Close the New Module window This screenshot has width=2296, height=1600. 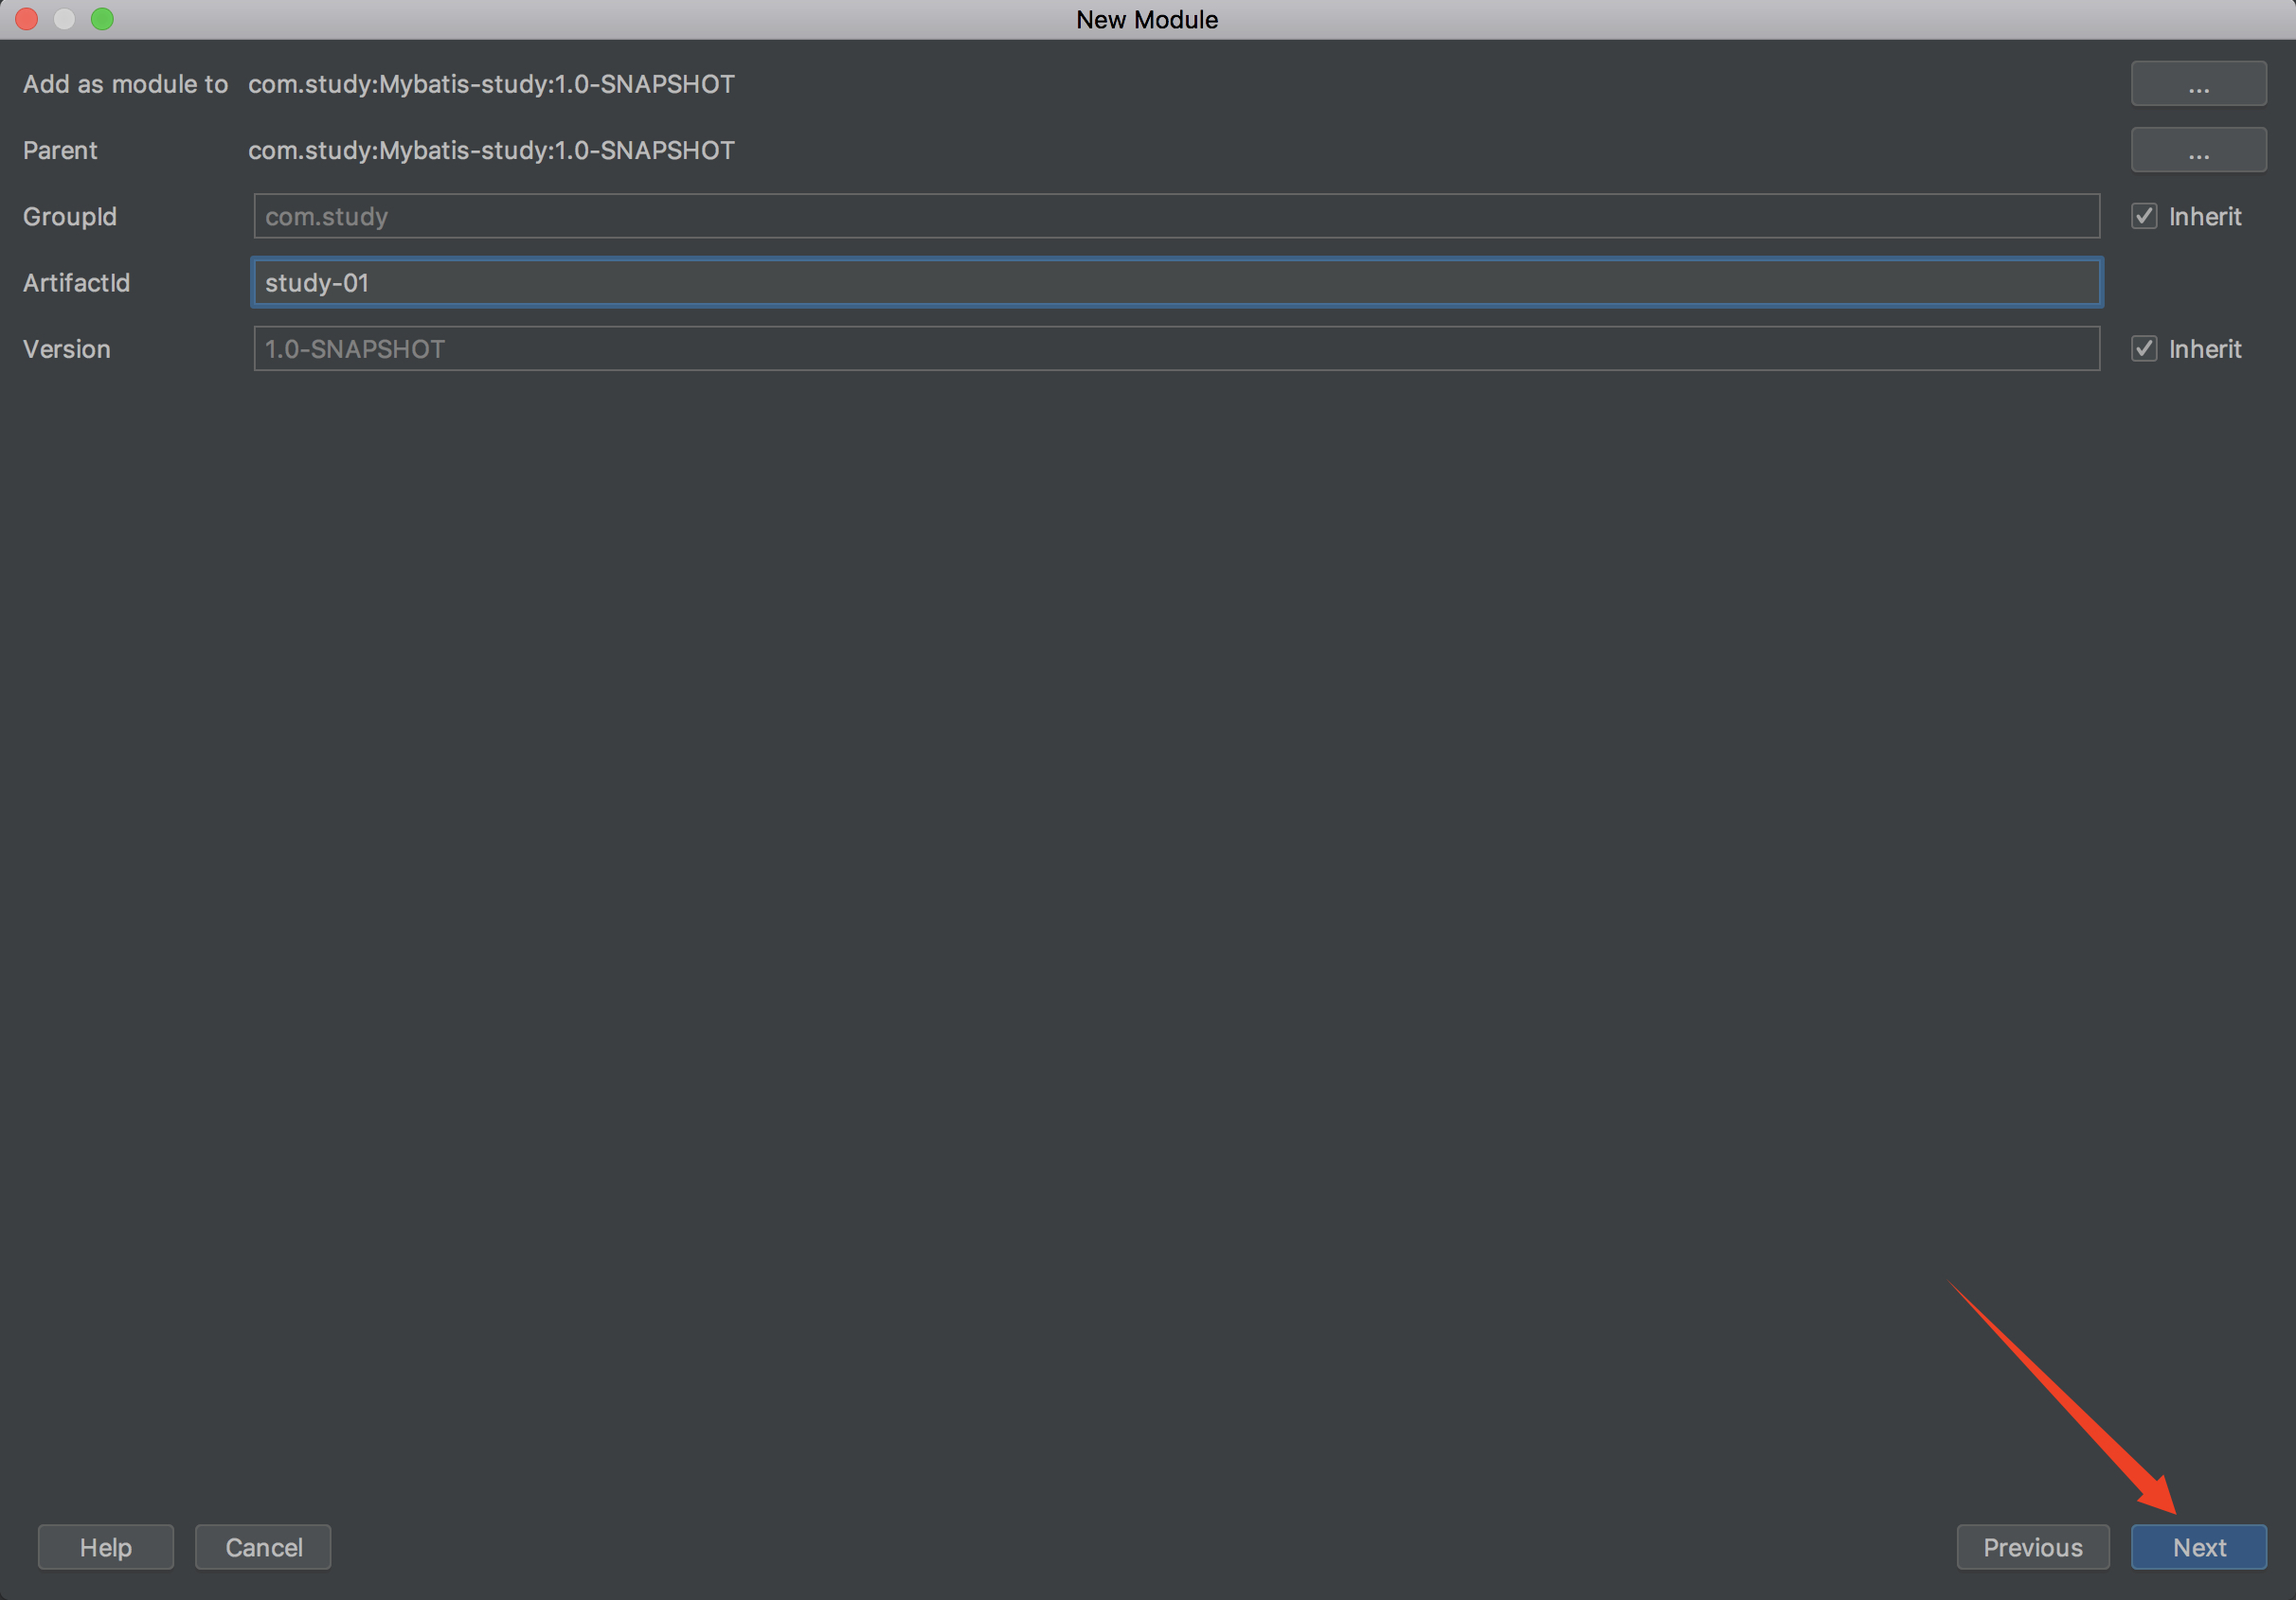coord(27,19)
